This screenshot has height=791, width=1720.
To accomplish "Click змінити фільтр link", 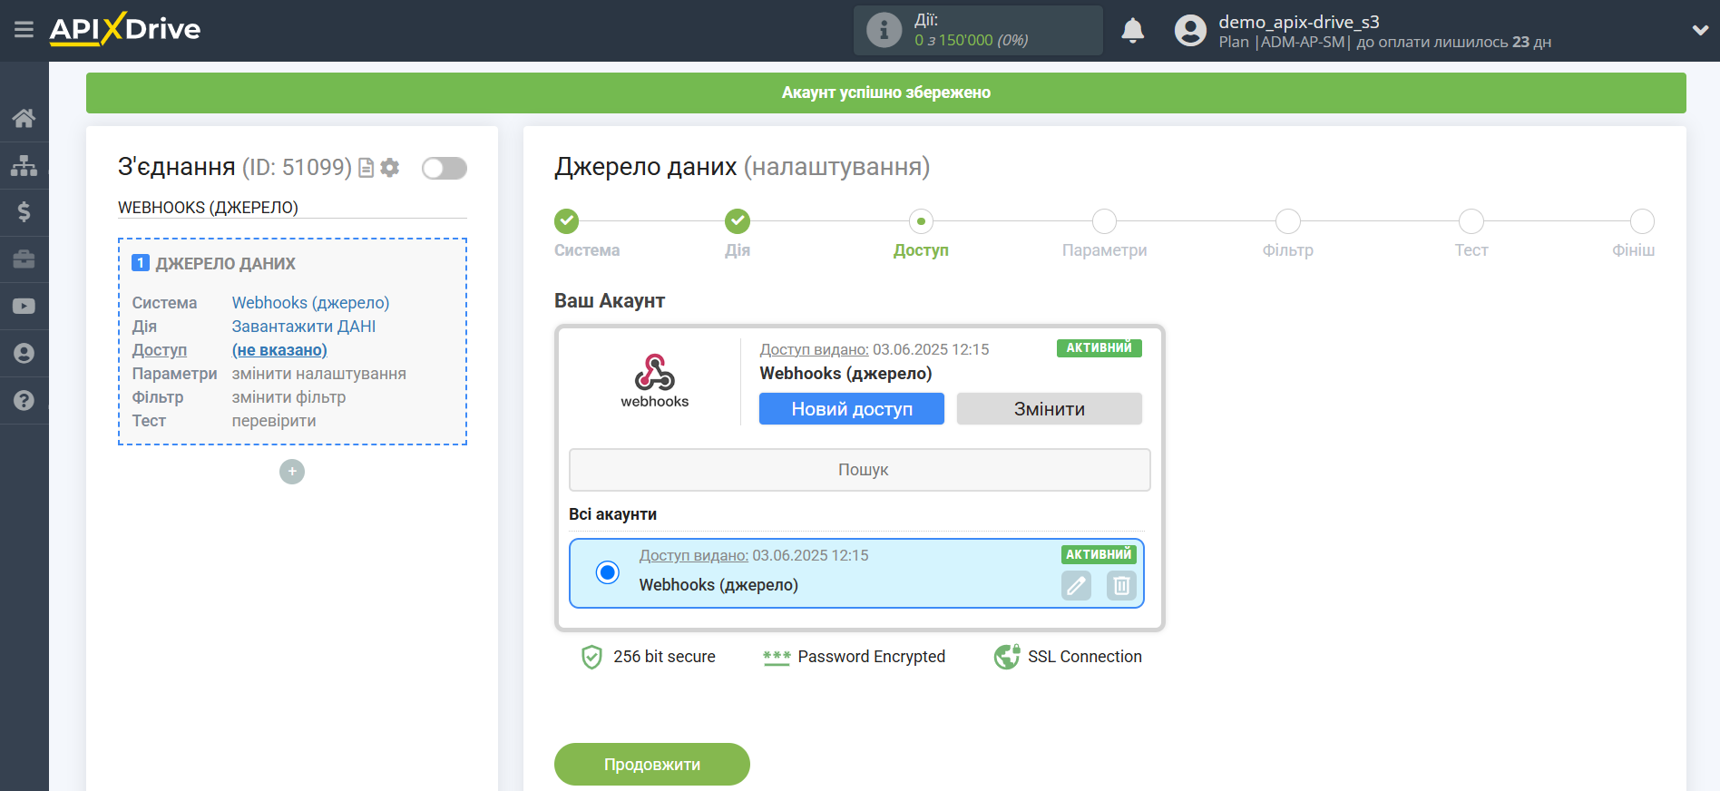I will 288,397.
